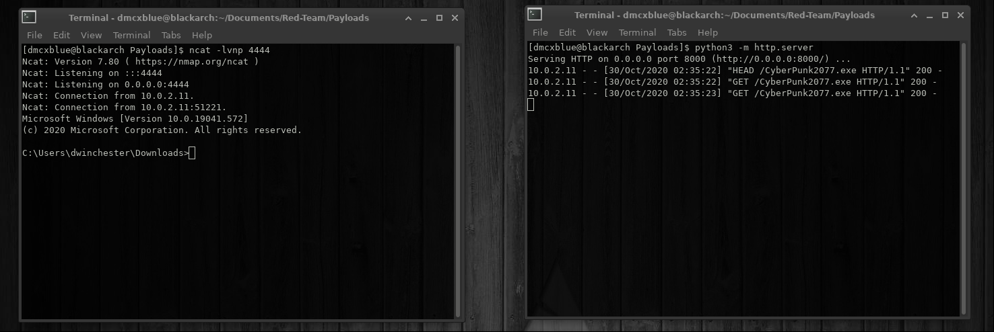Close the right http.server terminal window
This screenshot has width=994, height=332.
(961, 15)
